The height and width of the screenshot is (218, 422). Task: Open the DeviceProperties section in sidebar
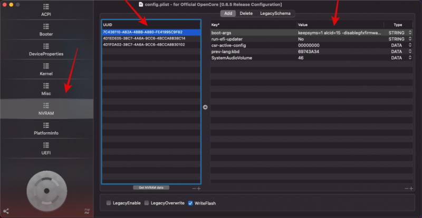pos(46,49)
